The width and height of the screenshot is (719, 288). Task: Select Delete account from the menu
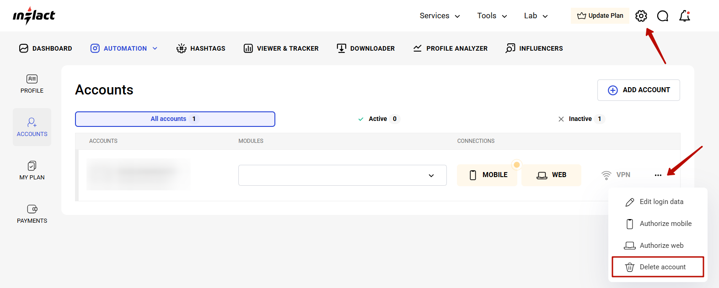tap(657, 267)
